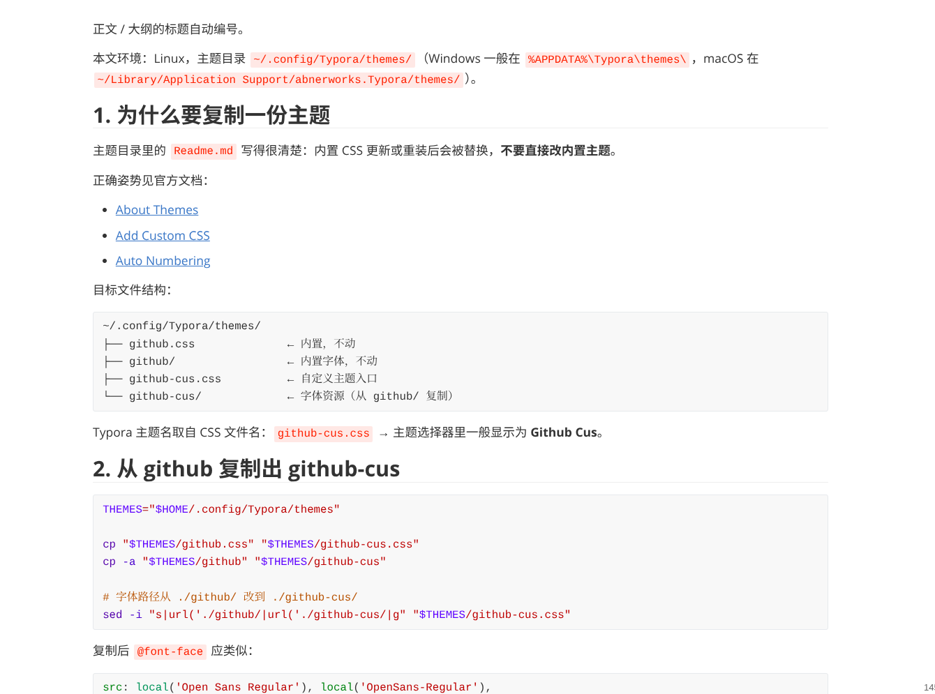Click heading 2. 从 github 复制出 github-cus
The image size is (935, 694).
pyautogui.click(x=246, y=469)
